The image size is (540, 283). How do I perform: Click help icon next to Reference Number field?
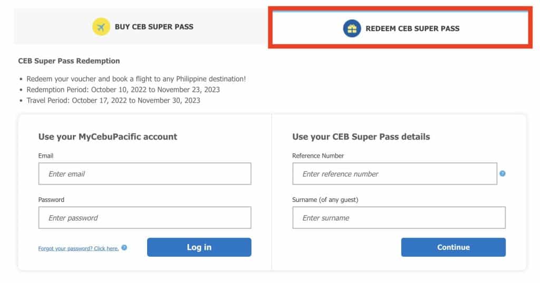(503, 174)
